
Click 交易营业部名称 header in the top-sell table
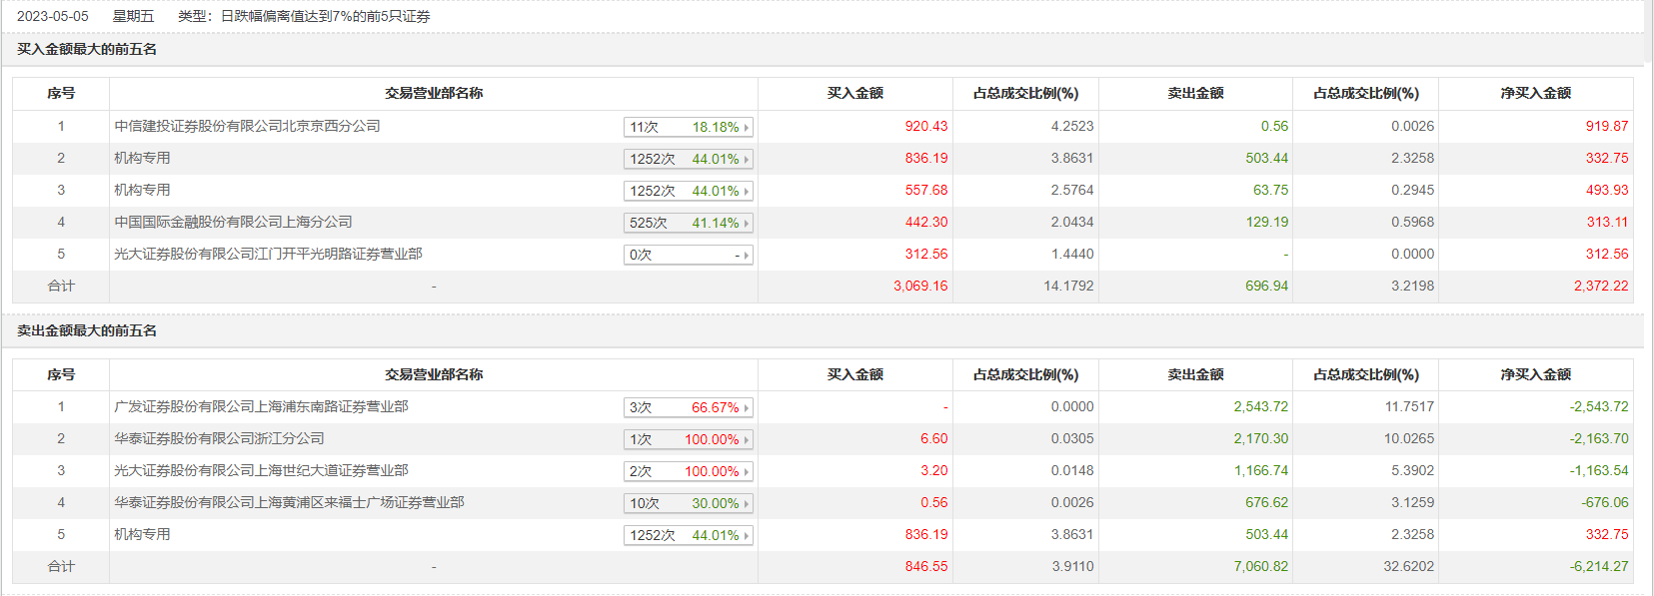coord(434,375)
